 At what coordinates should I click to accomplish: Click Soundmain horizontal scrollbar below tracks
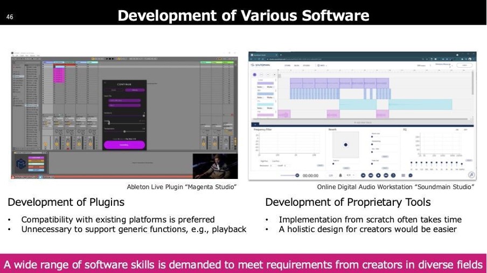(x=360, y=119)
